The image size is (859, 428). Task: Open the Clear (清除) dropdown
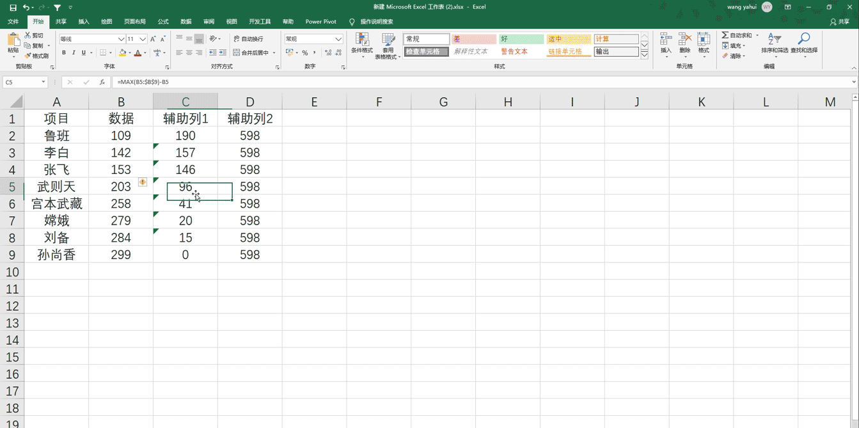734,56
